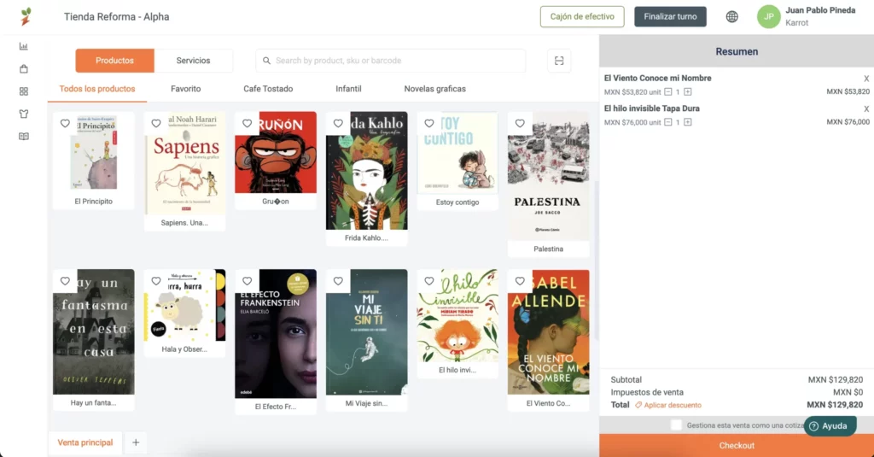Screen dimensions: 874x457
Task: Add Gruñon book to sale
Action: 276,161
